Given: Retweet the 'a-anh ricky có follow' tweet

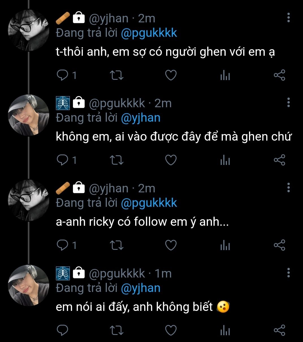Looking at the screenshot, I should [x=116, y=245].
